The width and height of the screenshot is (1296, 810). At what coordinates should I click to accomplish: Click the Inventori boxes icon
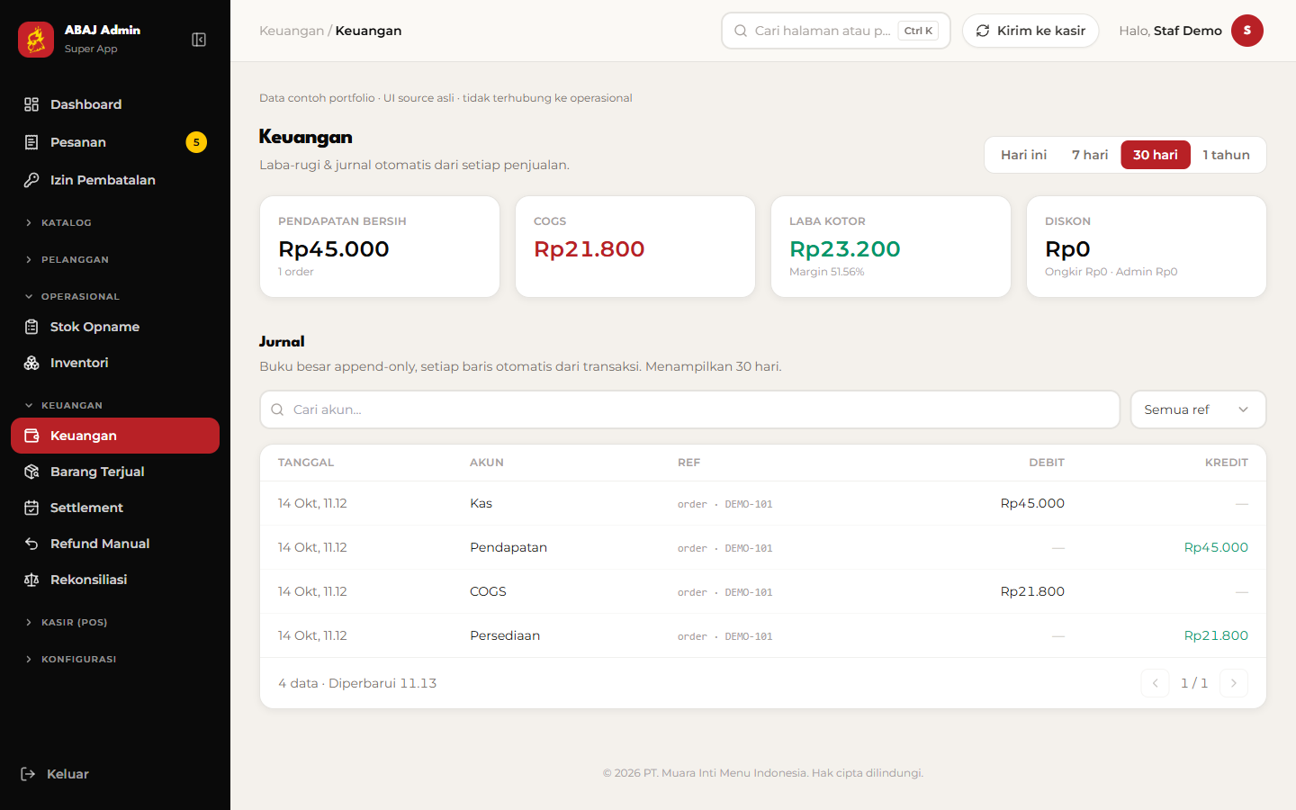pyautogui.click(x=31, y=363)
